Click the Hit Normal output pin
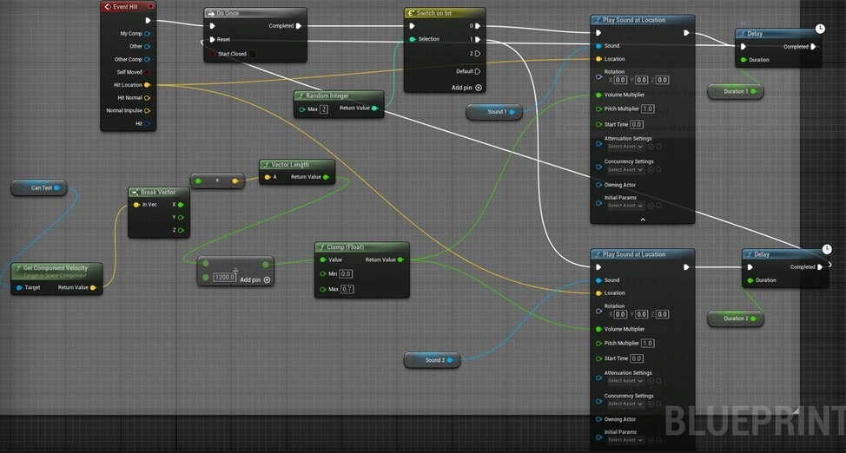846x453 pixels. click(x=148, y=98)
